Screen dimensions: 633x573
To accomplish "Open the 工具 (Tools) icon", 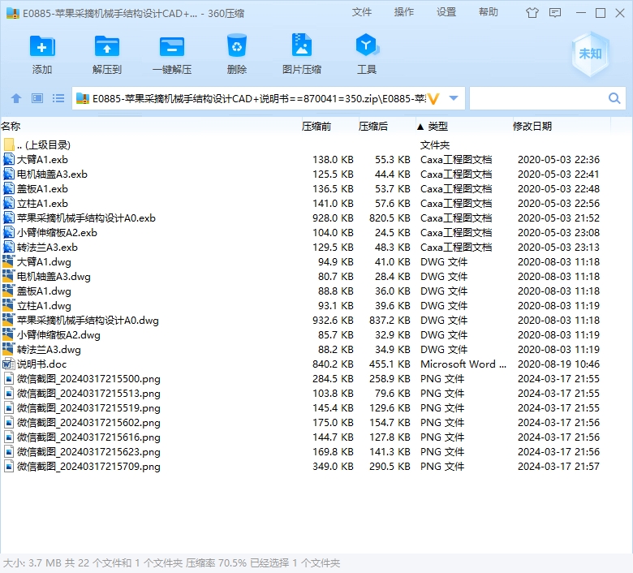I will [367, 45].
